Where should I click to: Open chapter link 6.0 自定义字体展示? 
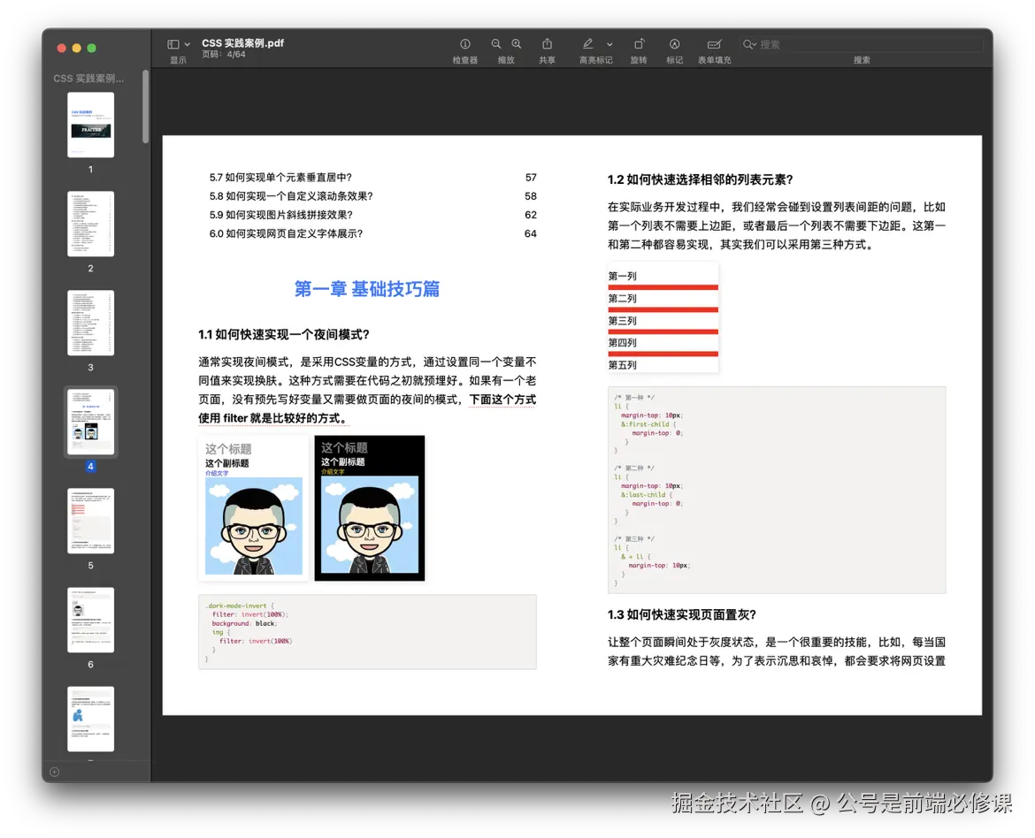283,233
